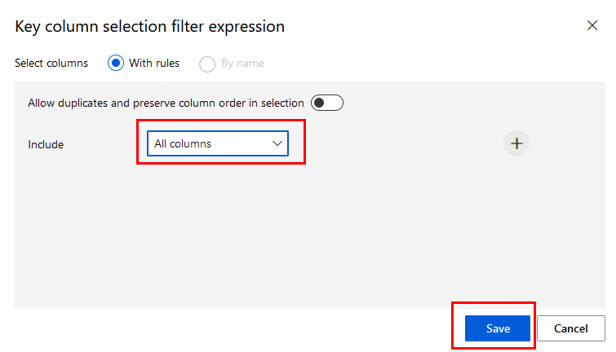The height and width of the screenshot is (352, 616).
Task: Add a new include rule with plus icon
Action: tap(516, 144)
